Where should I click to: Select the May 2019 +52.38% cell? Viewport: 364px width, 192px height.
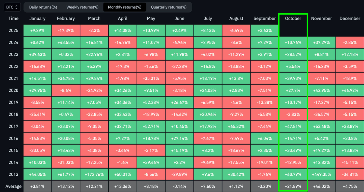151,102
